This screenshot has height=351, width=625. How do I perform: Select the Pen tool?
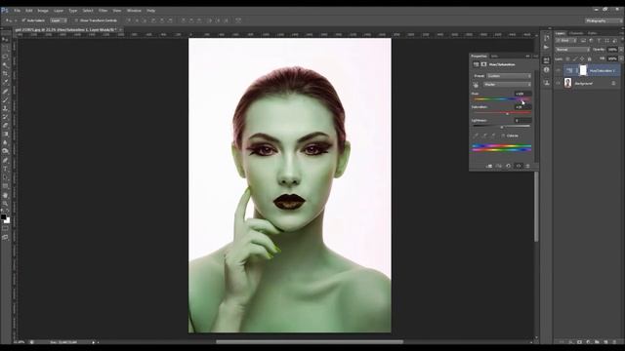pos(5,160)
